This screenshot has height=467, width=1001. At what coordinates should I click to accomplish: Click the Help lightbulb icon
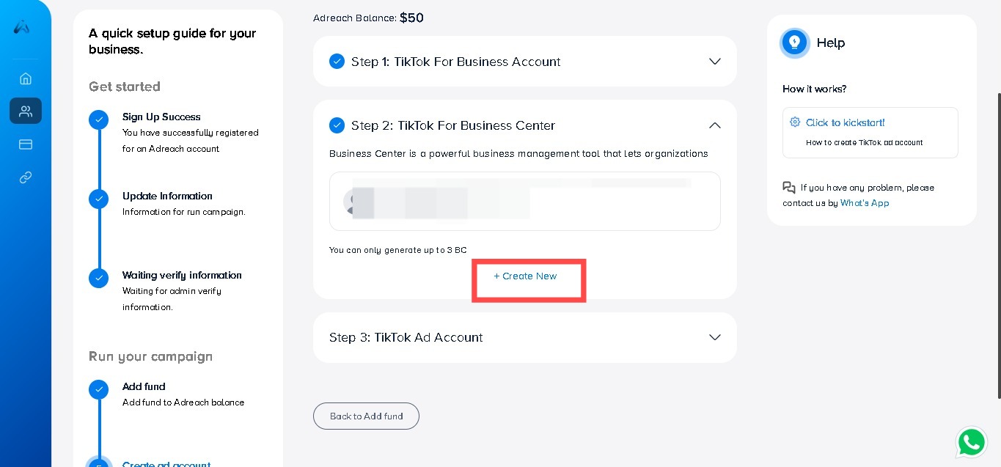(x=794, y=43)
